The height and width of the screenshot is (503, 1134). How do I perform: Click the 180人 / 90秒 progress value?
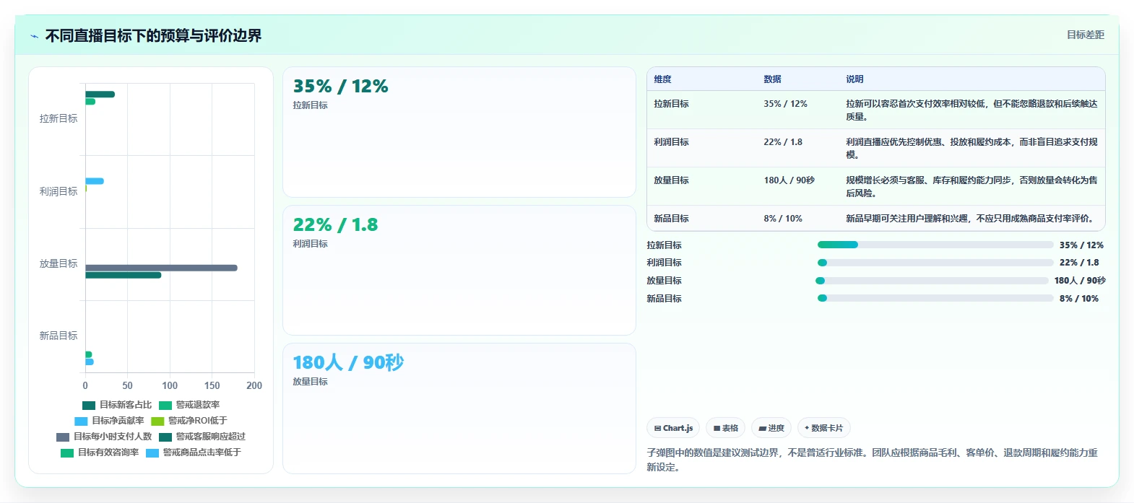tap(1080, 281)
